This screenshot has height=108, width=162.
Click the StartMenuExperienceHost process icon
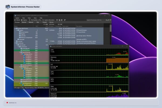[21, 65]
